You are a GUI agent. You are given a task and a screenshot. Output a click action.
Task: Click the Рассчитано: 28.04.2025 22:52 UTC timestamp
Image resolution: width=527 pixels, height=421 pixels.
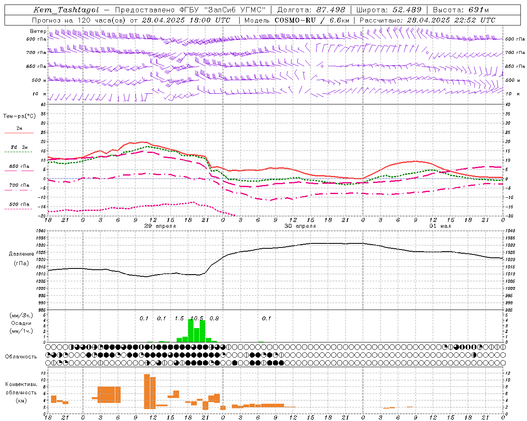[x=427, y=20]
